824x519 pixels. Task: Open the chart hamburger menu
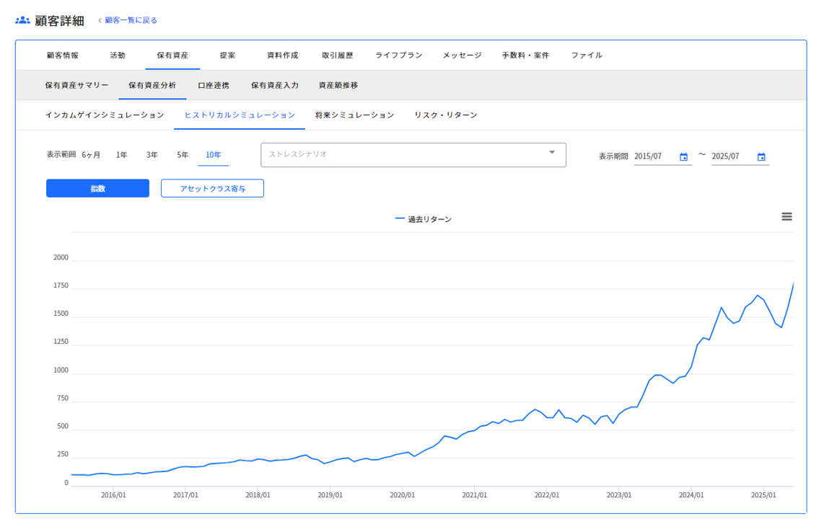pyautogui.click(x=786, y=217)
